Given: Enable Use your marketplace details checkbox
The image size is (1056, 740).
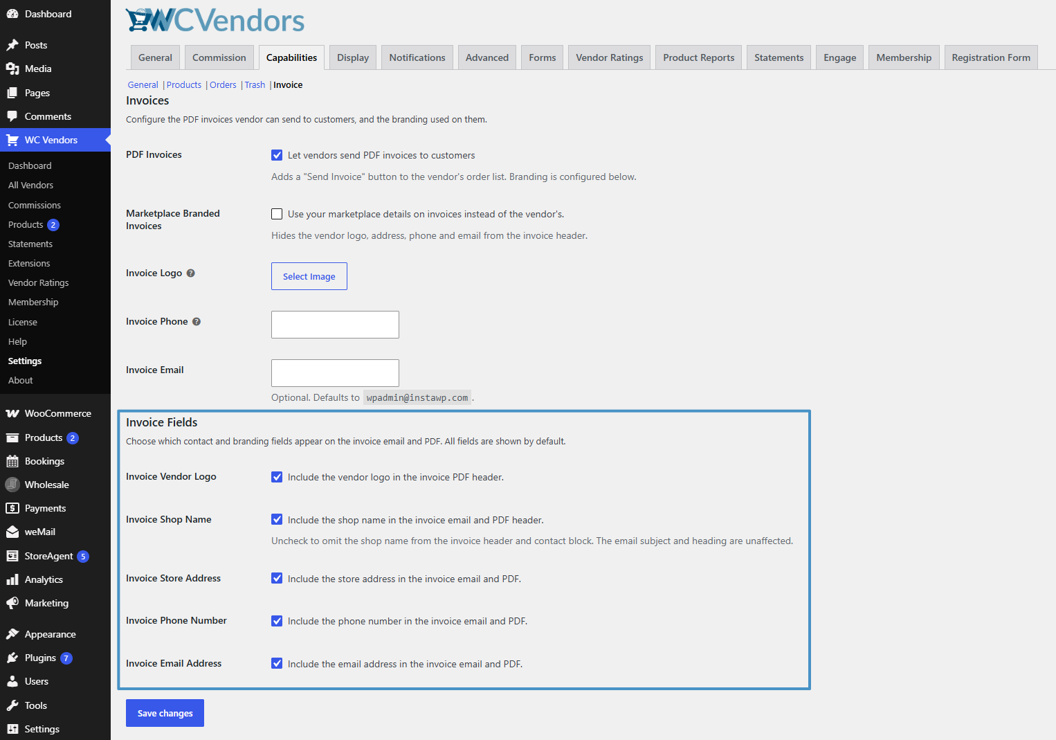Looking at the screenshot, I should point(277,214).
